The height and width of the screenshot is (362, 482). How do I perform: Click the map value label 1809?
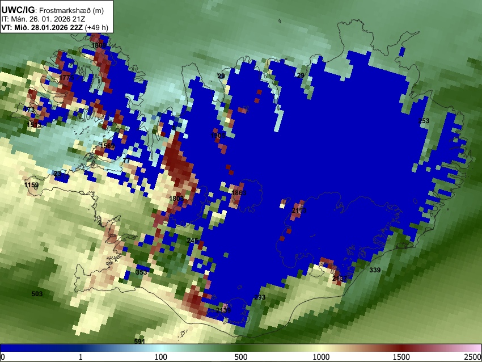coord(99,45)
